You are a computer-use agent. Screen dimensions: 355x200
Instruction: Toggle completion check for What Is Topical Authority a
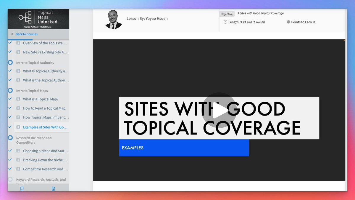10,71
